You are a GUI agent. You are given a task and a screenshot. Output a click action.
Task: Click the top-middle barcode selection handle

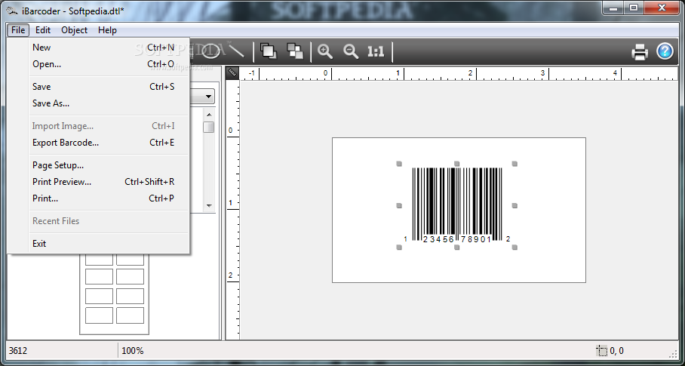pos(457,164)
